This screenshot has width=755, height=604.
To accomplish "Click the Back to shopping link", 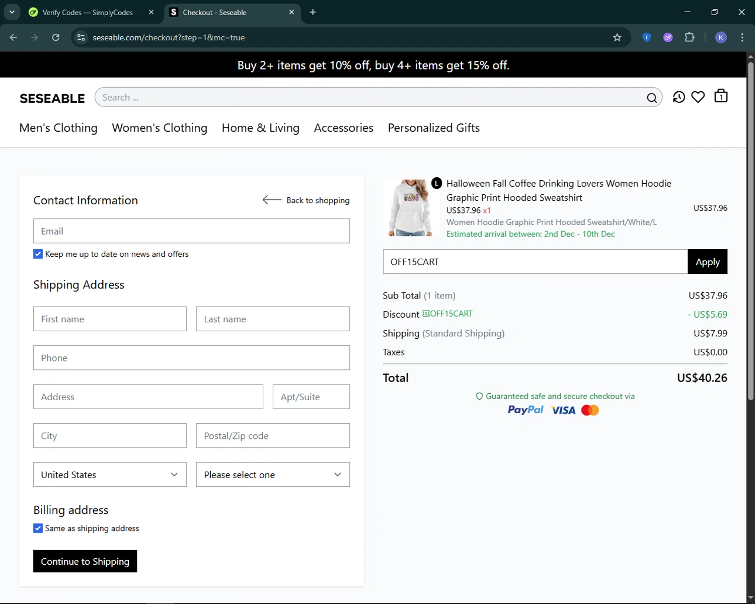I will tap(318, 200).
